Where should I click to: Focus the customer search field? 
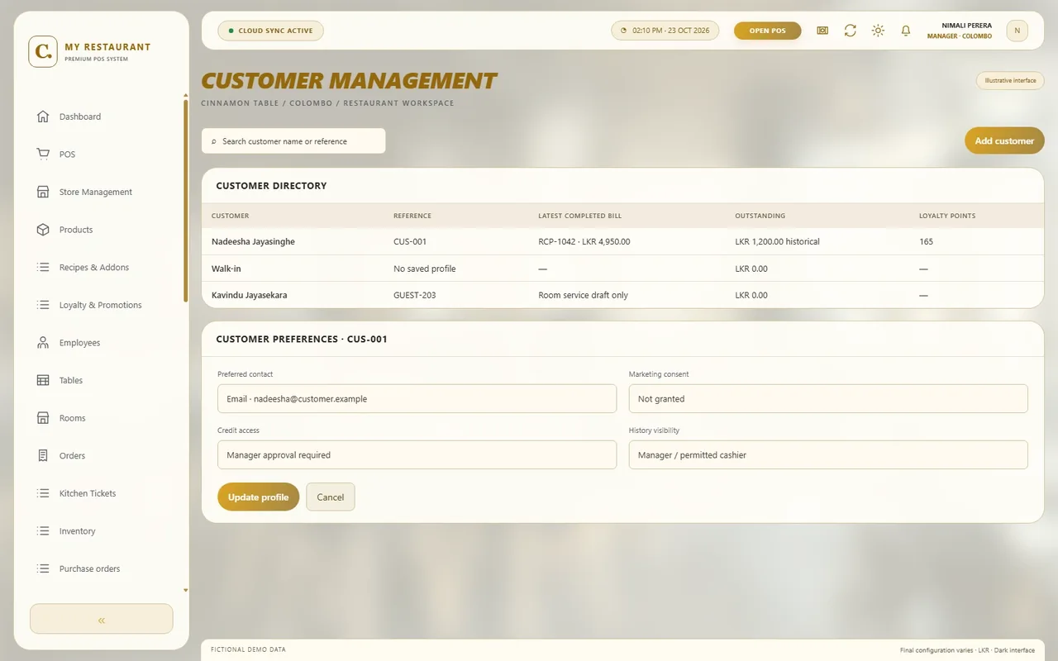(x=293, y=141)
